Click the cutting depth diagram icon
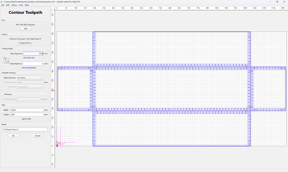The height and width of the screenshot is (172, 288). click(6, 60)
